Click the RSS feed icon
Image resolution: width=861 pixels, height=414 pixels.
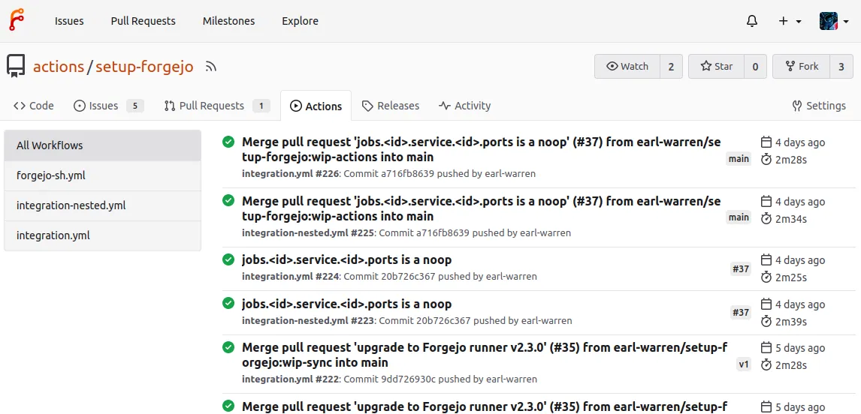tap(211, 67)
